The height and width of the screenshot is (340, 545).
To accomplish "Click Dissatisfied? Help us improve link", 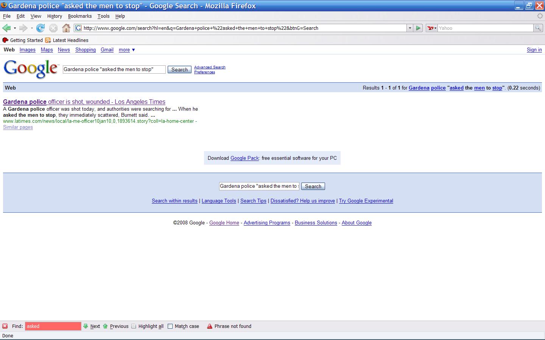I will tap(303, 201).
